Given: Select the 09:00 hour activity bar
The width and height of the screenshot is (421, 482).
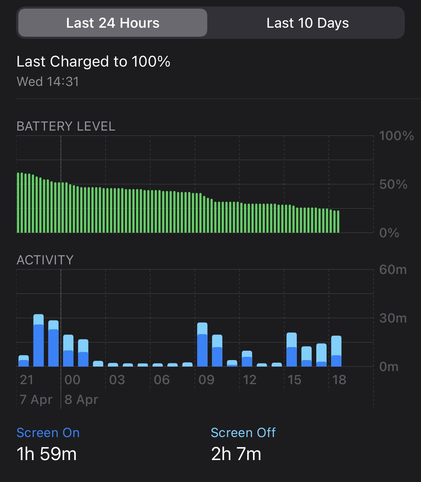Looking at the screenshot, I should [202, 345].
